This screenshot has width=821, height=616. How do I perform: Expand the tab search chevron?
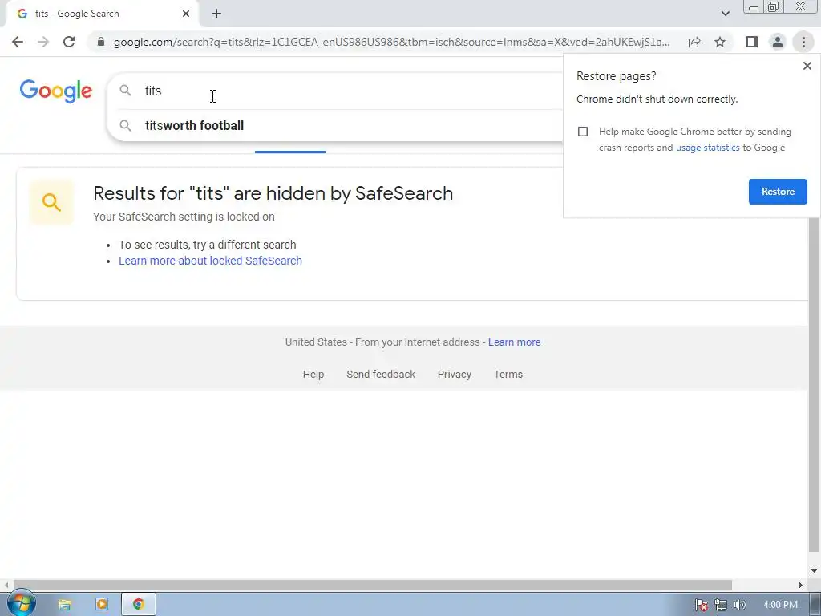[x=725, y=14]
